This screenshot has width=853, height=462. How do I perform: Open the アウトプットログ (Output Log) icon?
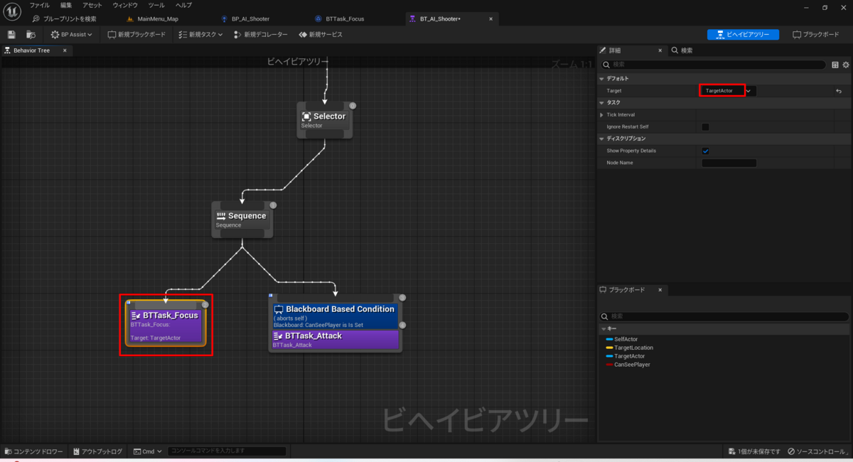[76, 451]
